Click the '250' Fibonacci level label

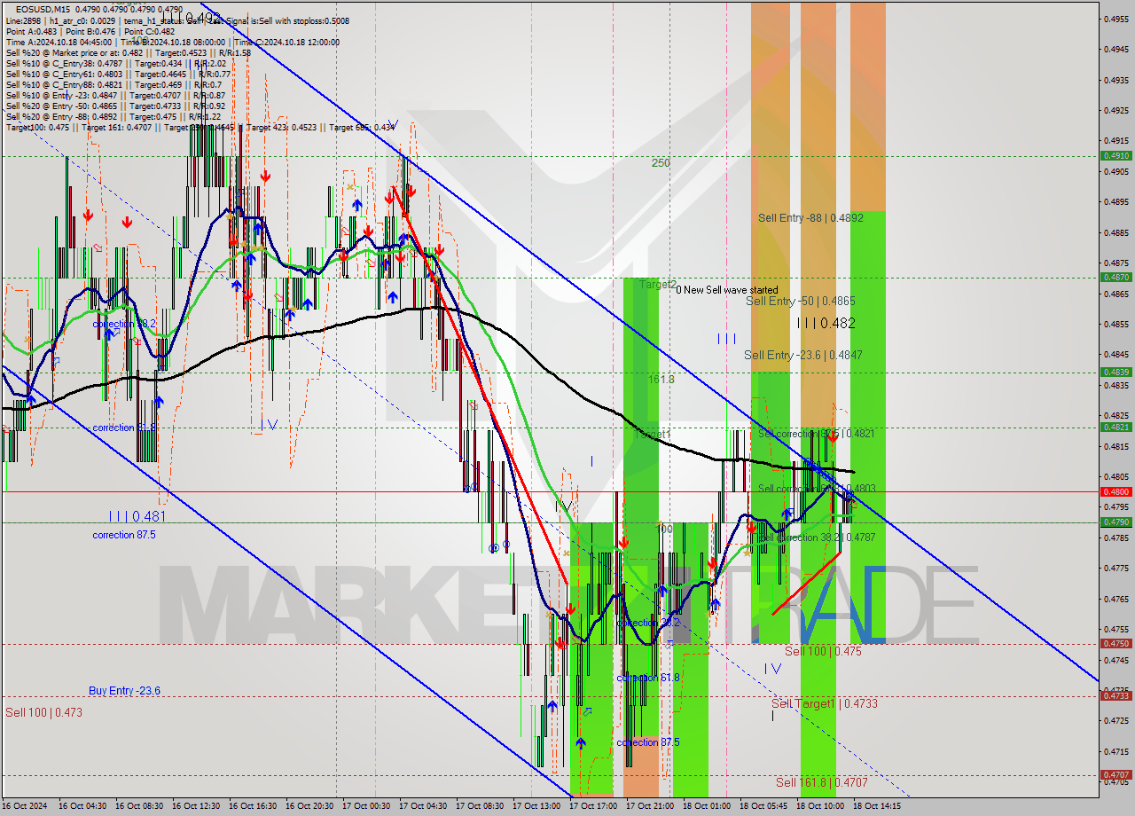(x=661, y=163)
